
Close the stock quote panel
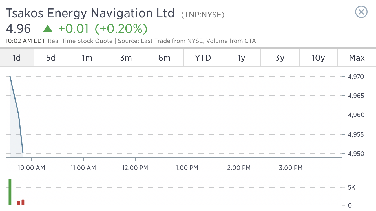pyautogui.click(x=361, y=12)
